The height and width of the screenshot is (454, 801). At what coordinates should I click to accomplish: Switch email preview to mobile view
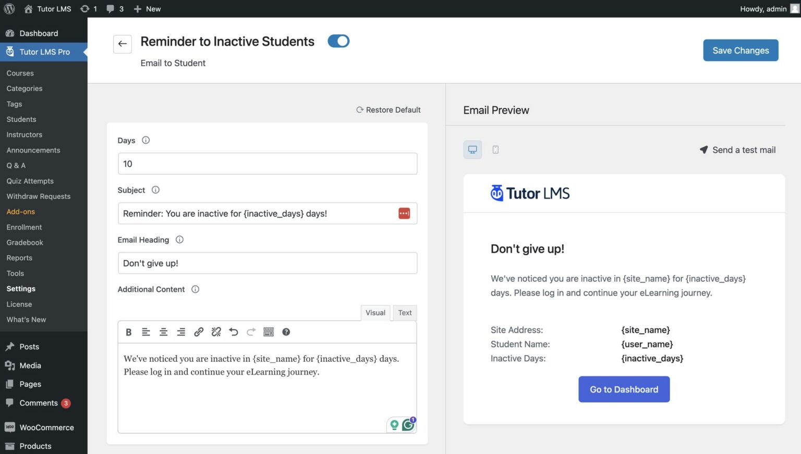click(495, 149)
